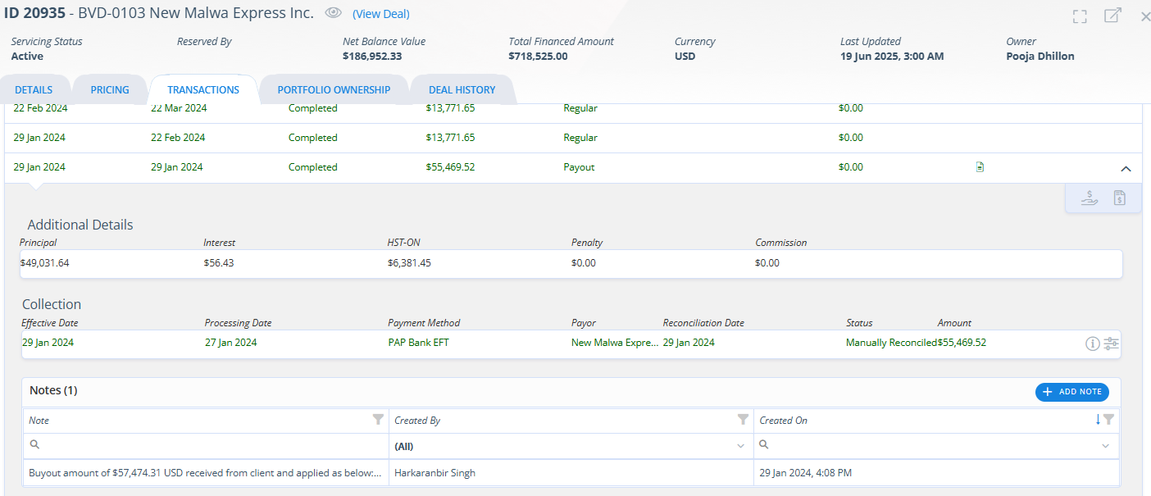The height and width of the screenshot is (496, 1151).
Task: Show collection info with the info icon
Action: coord(1092,344)
